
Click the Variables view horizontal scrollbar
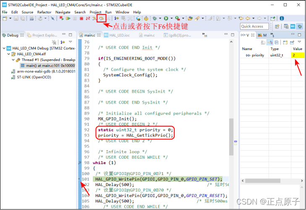pyautogui.click(x=263, y=181)
